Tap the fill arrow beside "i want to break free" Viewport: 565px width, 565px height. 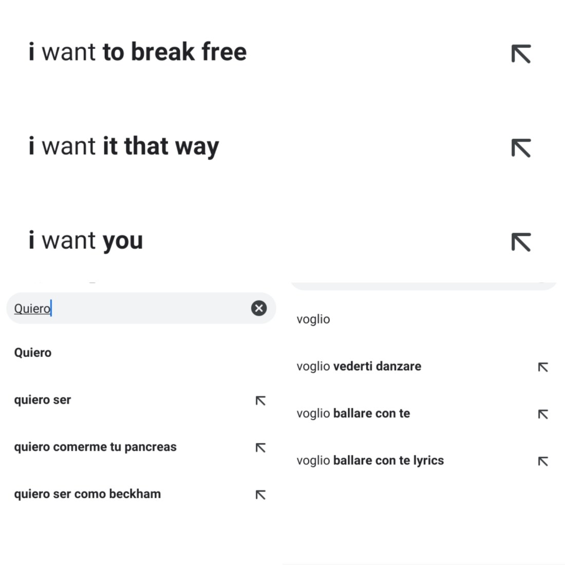[x=521, y=54]
